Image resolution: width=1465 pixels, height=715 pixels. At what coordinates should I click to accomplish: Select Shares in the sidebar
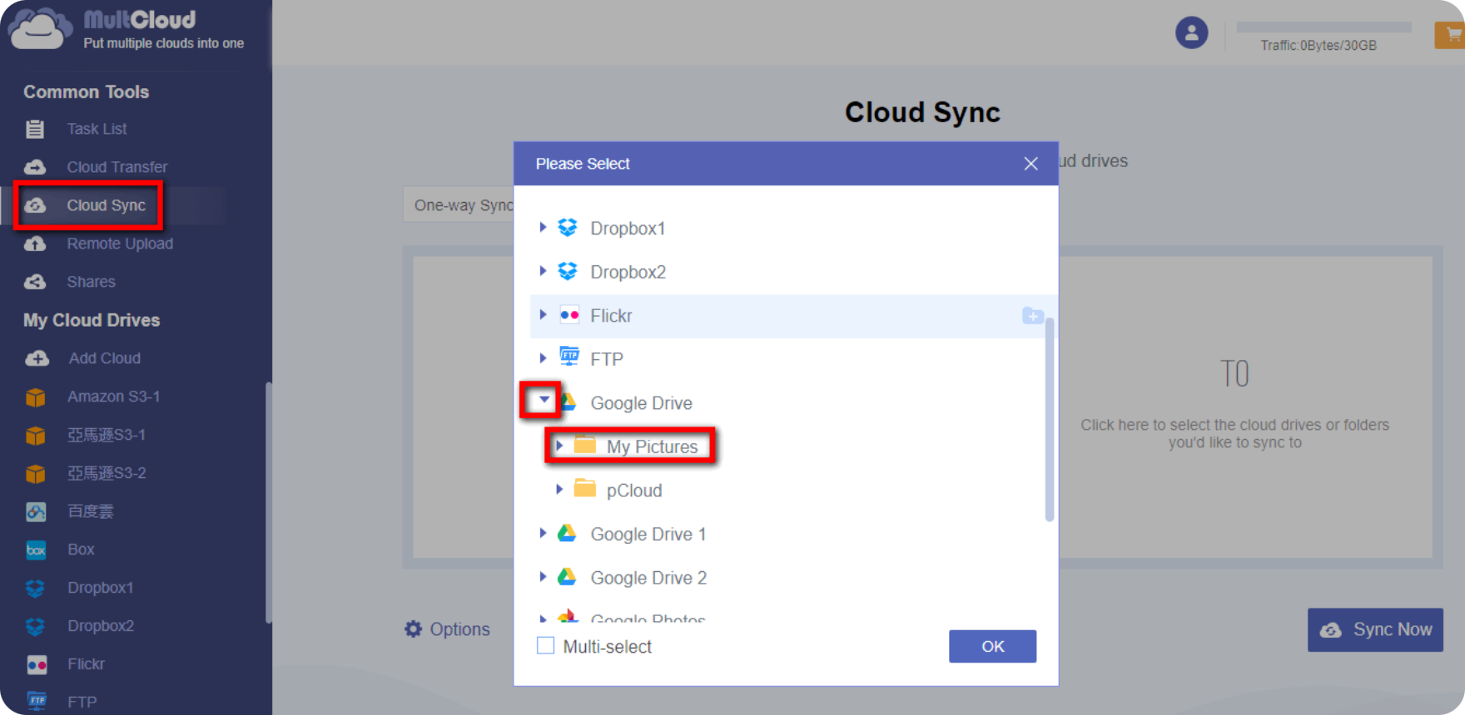pos(91,282)
